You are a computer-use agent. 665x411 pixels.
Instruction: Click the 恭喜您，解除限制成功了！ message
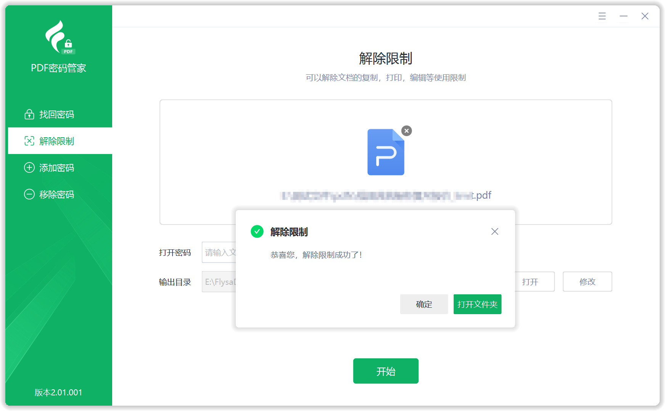316,255
